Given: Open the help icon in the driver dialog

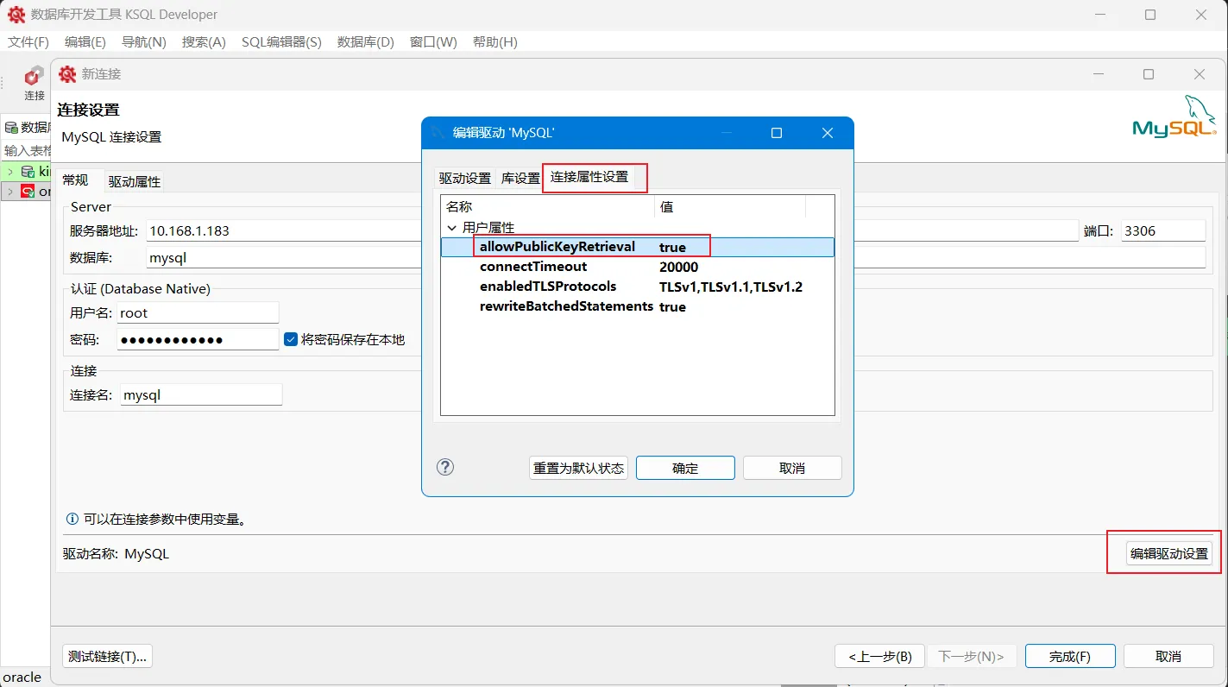Looking at the screenshot, I should [444, 467].
